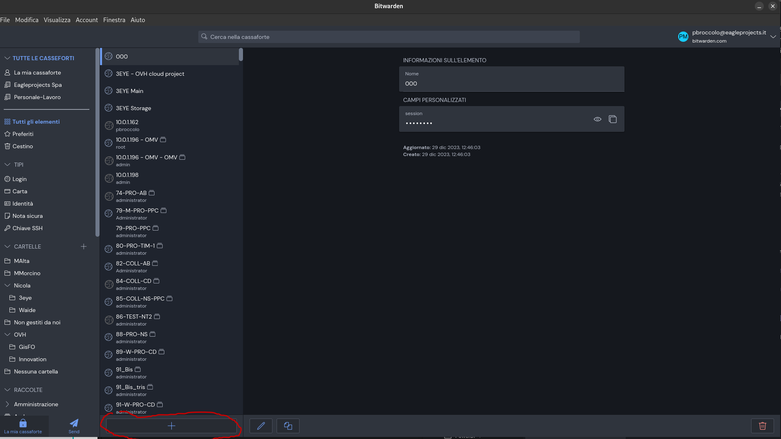Select the 3EYE Storage entry
Viewport: 781px width, 439px height.
[134, 108]
